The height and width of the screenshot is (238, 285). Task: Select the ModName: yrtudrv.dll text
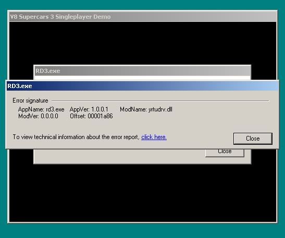pos(146,109)
